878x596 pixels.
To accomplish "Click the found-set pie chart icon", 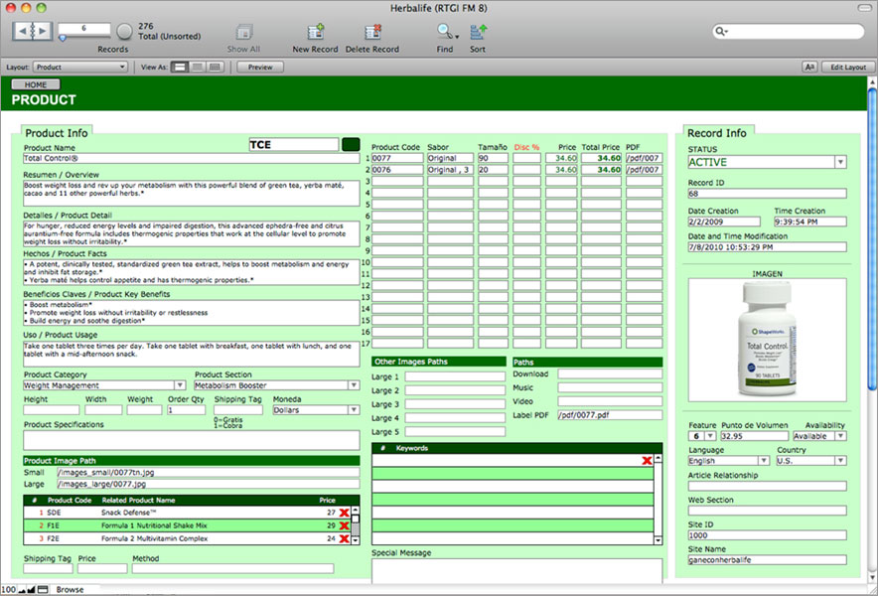I will [124, 32].
